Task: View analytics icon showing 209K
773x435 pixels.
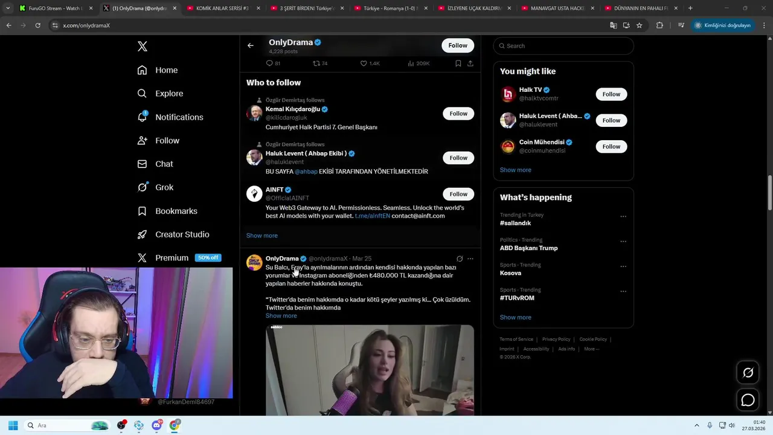Action: coord(411,63)
